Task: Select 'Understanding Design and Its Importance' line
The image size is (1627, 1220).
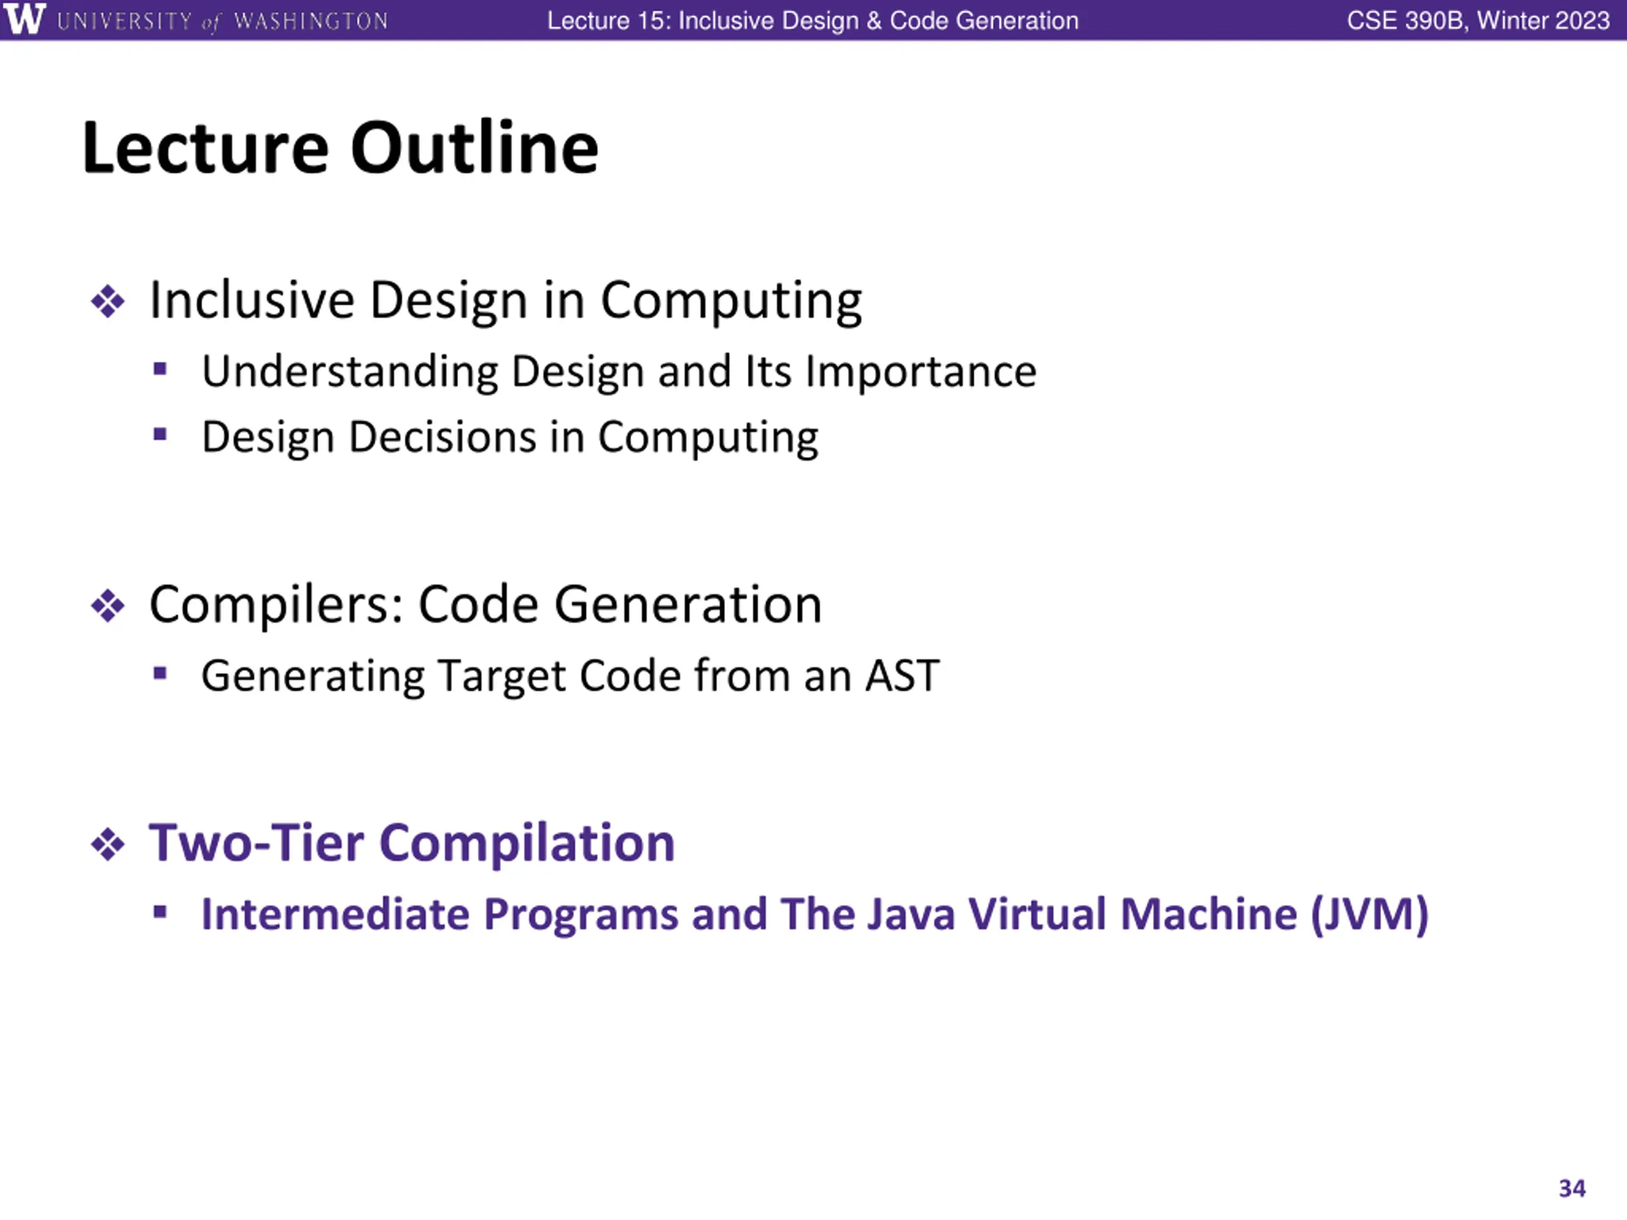Action: pyautogui.click(x=619, y=371)
